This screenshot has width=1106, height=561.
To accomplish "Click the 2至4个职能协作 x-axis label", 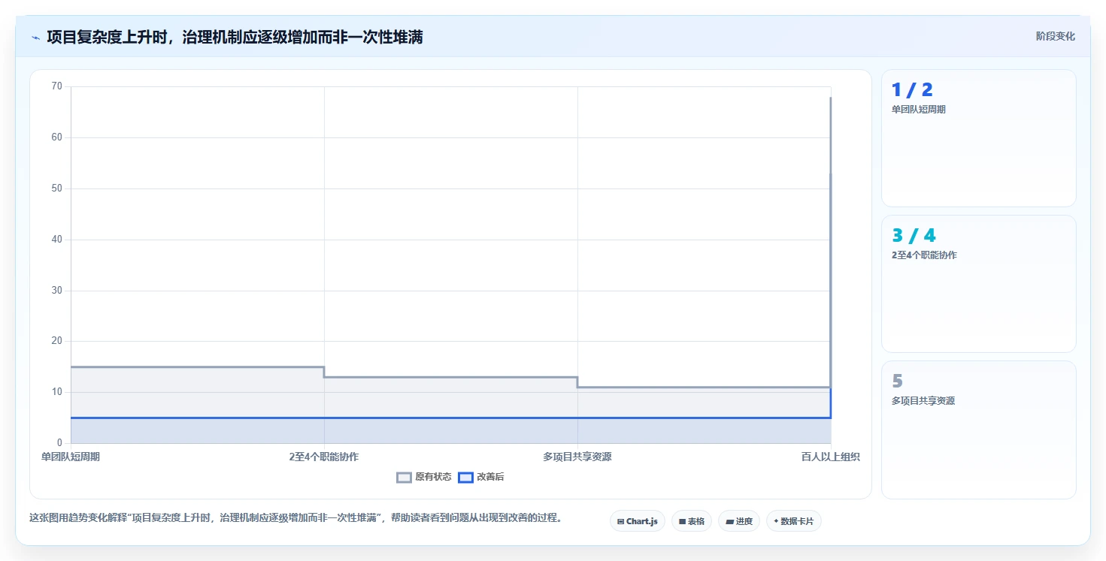I will tap(324, 457).
